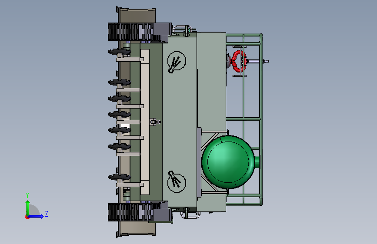The height and width of the screenshot is (244, 377).
Task: Click the red origin point of the triad
Action: point(27,217)
